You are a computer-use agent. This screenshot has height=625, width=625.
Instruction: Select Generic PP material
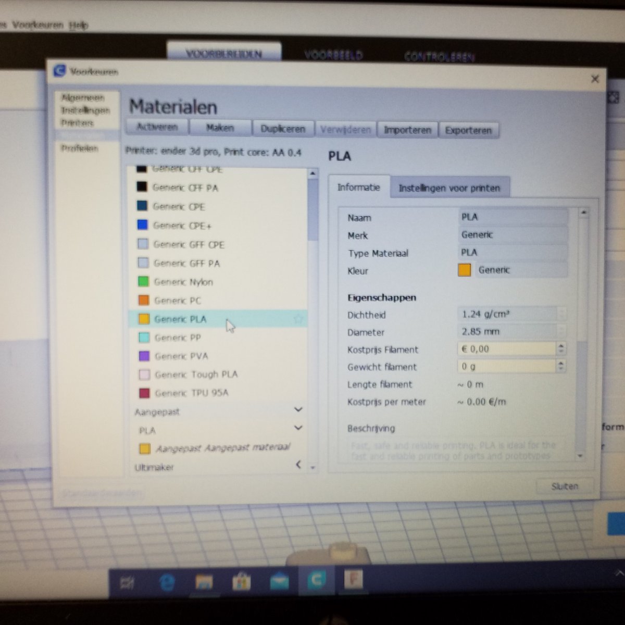(218, 337)
